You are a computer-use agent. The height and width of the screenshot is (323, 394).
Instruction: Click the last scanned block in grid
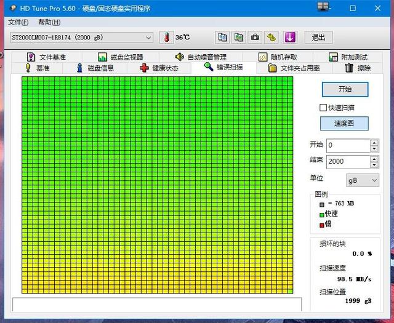[290, 292]
